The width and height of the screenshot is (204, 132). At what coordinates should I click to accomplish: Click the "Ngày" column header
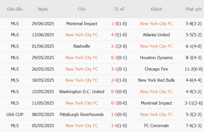(43, 9)
